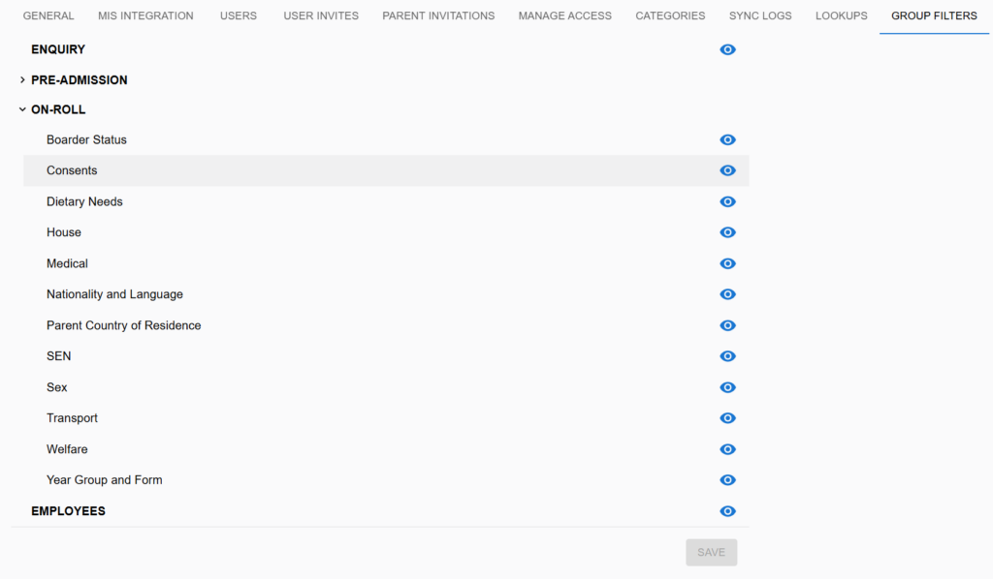Toggle Employees visibility eye icon
Screen dimensions: 993x579
(727, 511)
